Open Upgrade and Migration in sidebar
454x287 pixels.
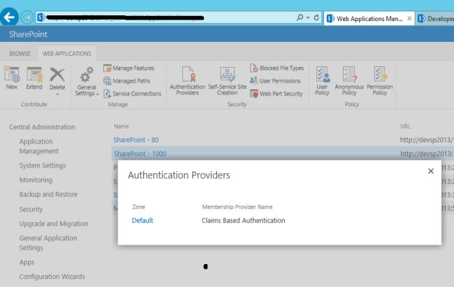(54, 223)
